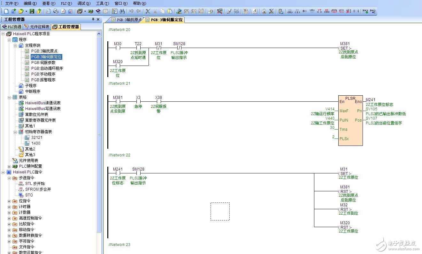Screen dimensions: 422x254
Task: Expand the 高速控制指令 node
Action: click(9, 218)
